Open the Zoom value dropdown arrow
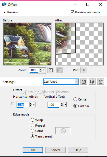Screen dimensions: 107x157 click(44, 70)
